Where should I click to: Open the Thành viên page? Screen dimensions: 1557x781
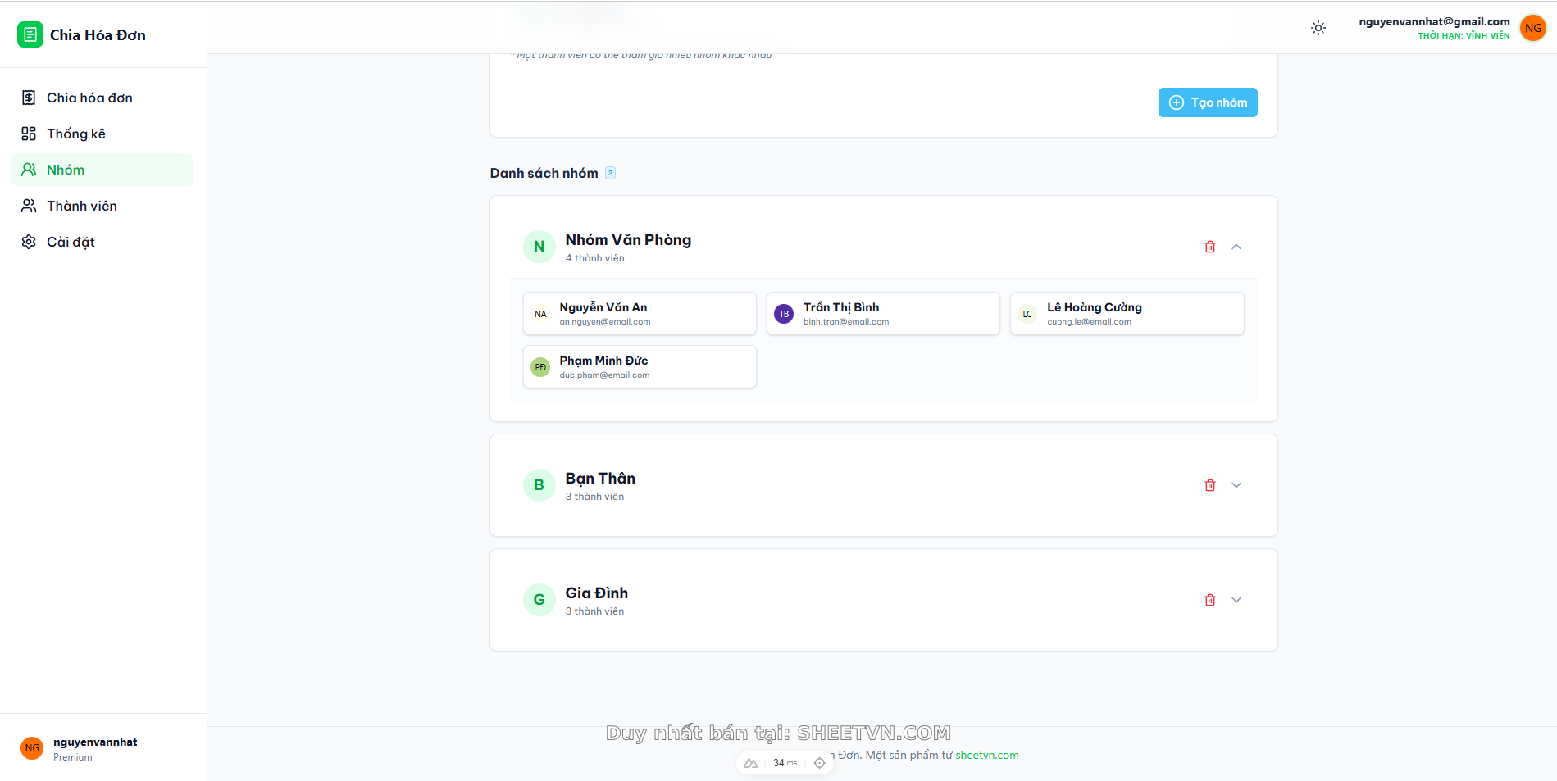click(81, 206)
